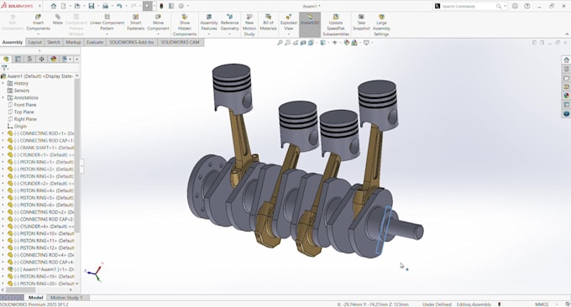This screenshot has width=571, height=307.
Task: Click the Home icon in quick access toolbar
Action: tap(54, 6)
